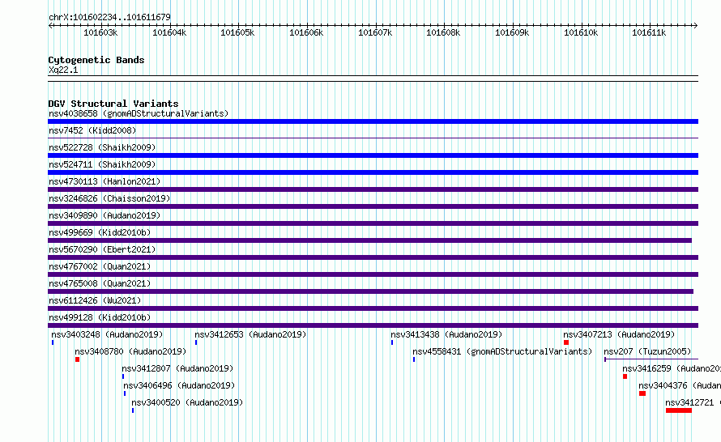Click the nsv4765008 (Quan2021) label
This screenshot has width=721, height=442.
(x=100, y=283)
